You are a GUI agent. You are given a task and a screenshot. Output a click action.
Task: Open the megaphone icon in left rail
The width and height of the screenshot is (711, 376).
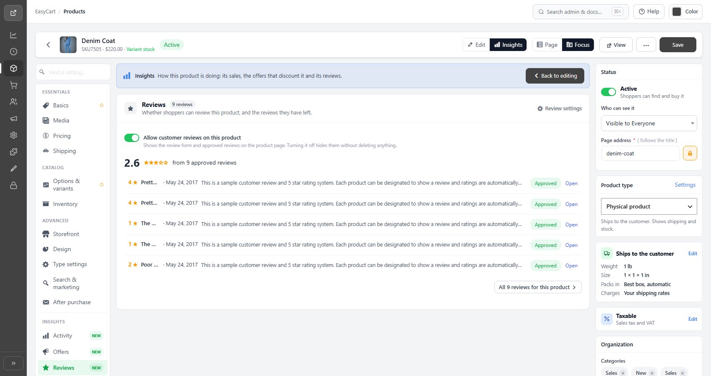[13, 119]
